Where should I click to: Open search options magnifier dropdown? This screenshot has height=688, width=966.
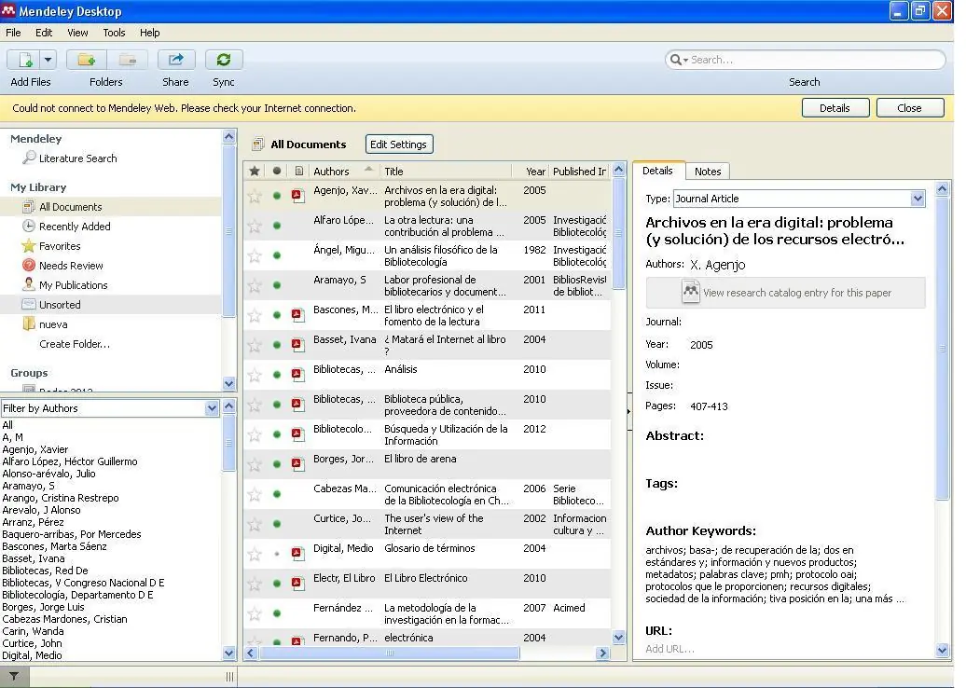pyautogui.click(x=679, y=60)
